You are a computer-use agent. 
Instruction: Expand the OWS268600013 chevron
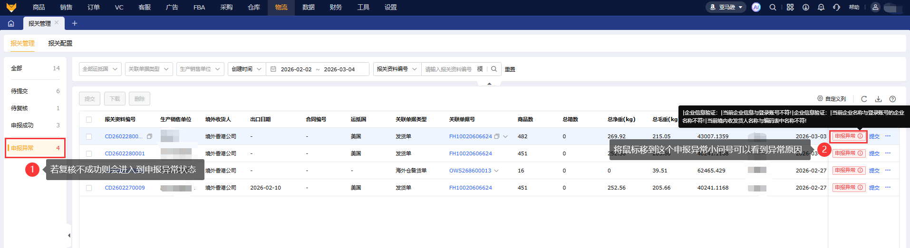496,171
